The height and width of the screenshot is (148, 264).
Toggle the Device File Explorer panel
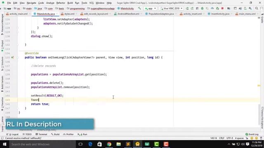pos(262,118)
